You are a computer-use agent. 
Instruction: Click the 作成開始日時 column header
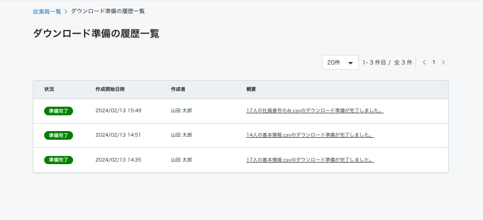coord(110,89)
